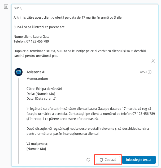Open the info icon next to 4/50
Viewport: 161px width, 168px height.
coord(150,72)
